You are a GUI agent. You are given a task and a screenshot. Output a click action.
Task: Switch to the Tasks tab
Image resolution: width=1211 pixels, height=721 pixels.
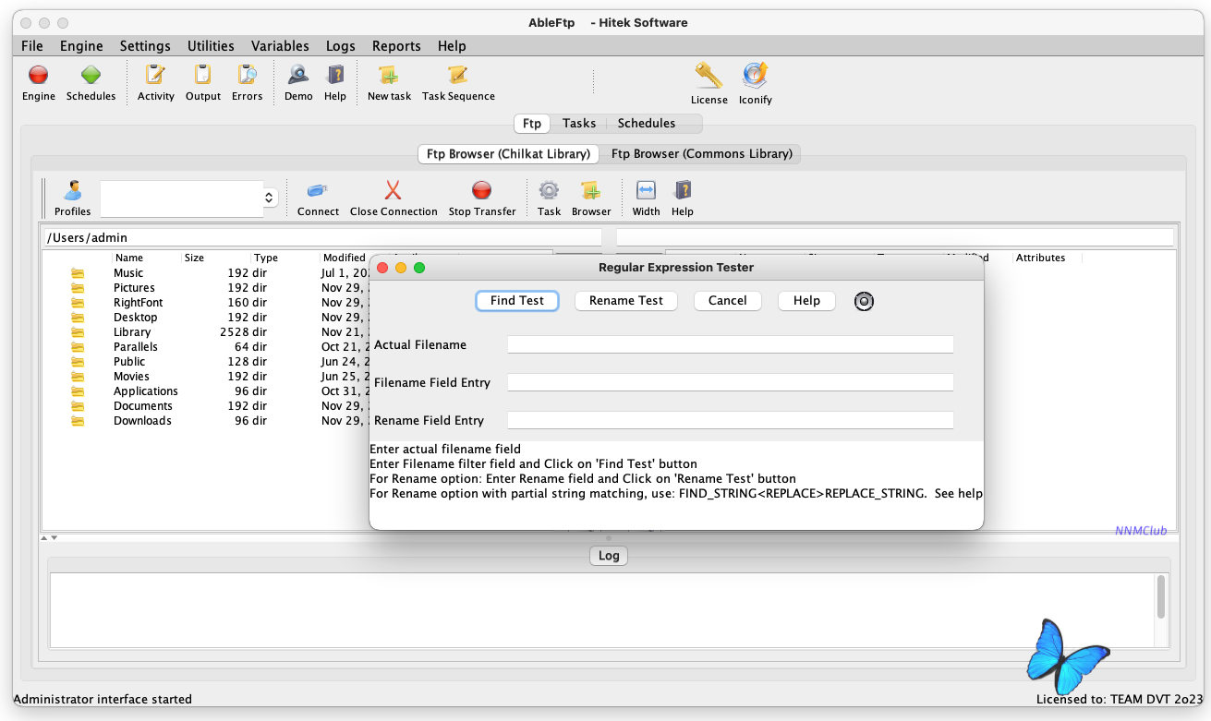(x=579, y=124)
